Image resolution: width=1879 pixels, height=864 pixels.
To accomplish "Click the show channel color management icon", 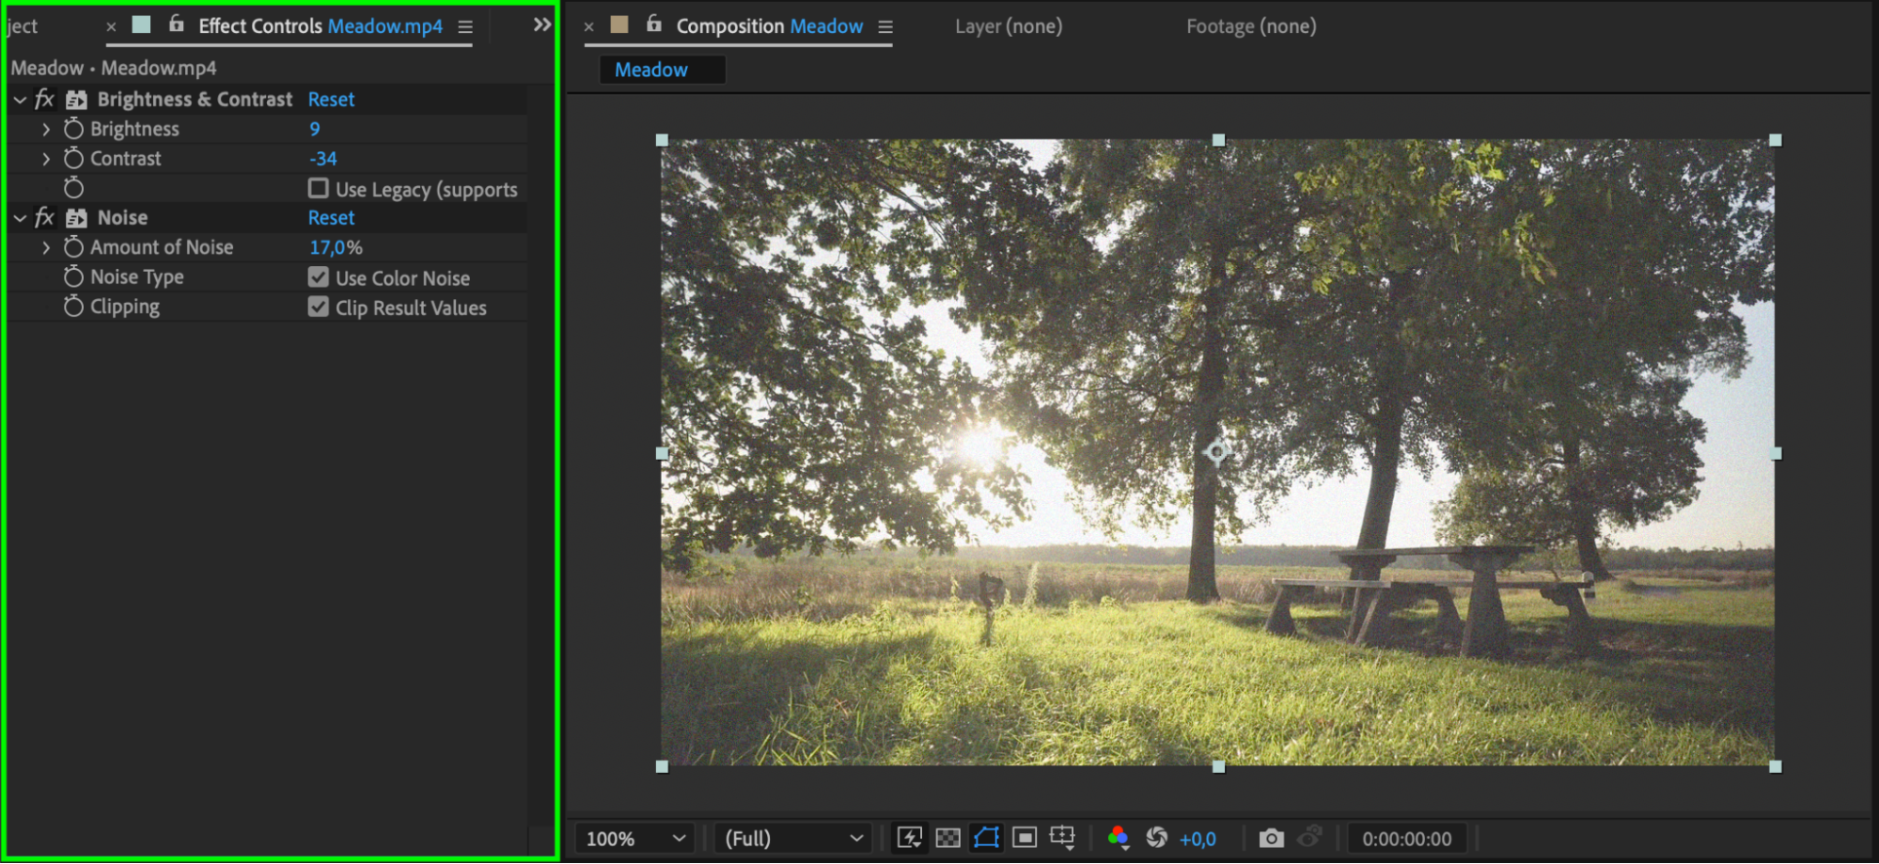I will point(1118,838).
